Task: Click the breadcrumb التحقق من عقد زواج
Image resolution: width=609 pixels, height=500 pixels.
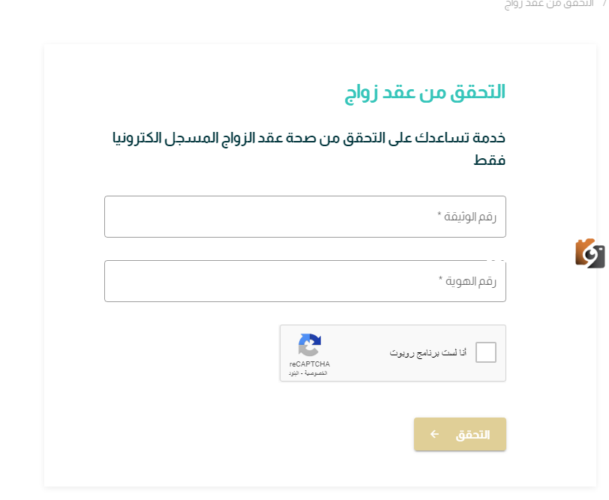Action: pyautogui.click(x=549, y=4)
